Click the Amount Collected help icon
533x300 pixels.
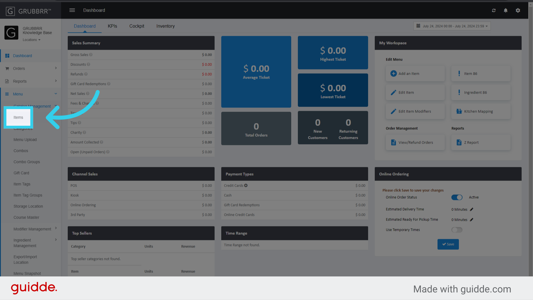pos(102,142)
